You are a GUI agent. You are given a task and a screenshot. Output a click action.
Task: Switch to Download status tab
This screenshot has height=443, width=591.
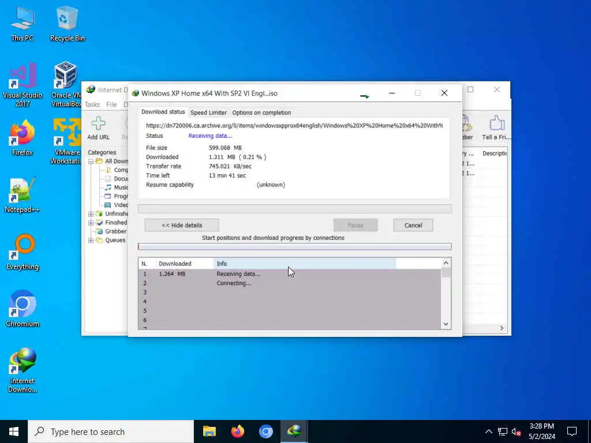(163, 112)
